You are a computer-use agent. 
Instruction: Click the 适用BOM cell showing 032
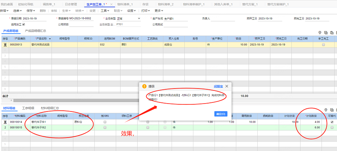pos(109,45)
